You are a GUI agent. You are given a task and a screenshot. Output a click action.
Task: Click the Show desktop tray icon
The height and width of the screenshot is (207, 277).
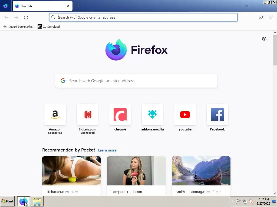[x=274, y=201]
